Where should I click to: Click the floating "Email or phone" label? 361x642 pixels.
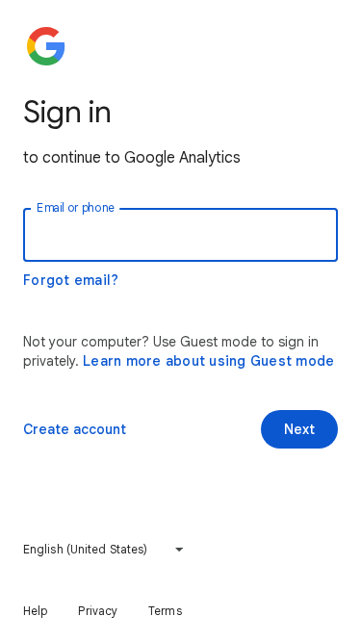point(75,208)
